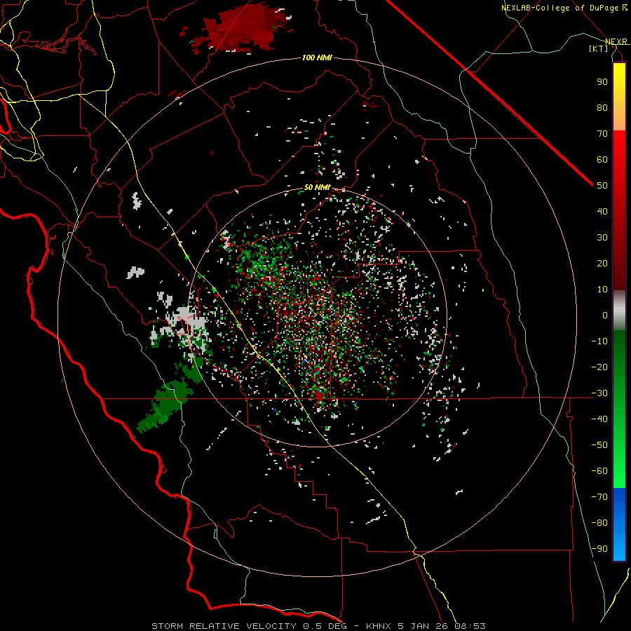631x631 pixels.
Task: Click the thick red diagonal line at upper right
Action: pos(489,93)
